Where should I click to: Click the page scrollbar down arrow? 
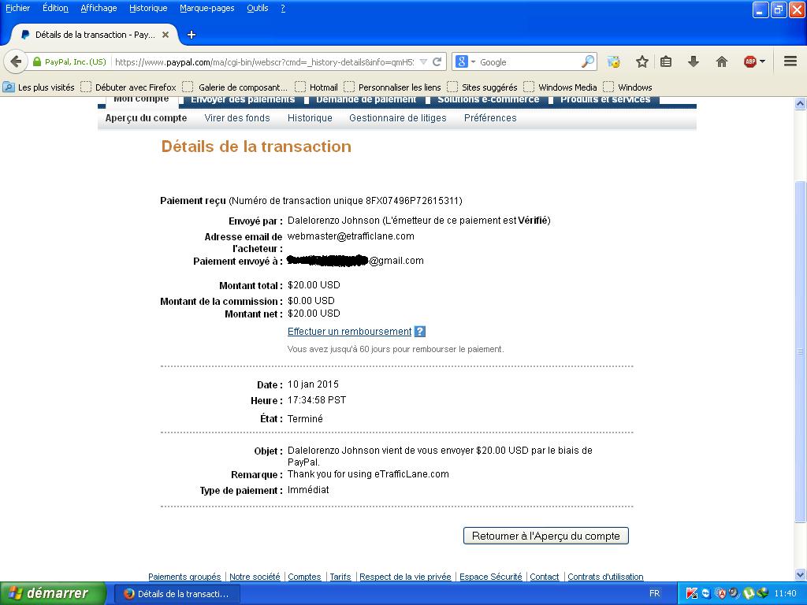coord(800,574)
